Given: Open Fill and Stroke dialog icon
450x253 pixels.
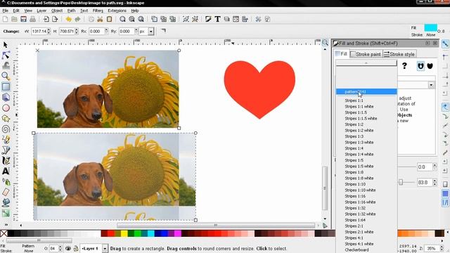Looking at the screenshot, I should click(x=208, y=19).
